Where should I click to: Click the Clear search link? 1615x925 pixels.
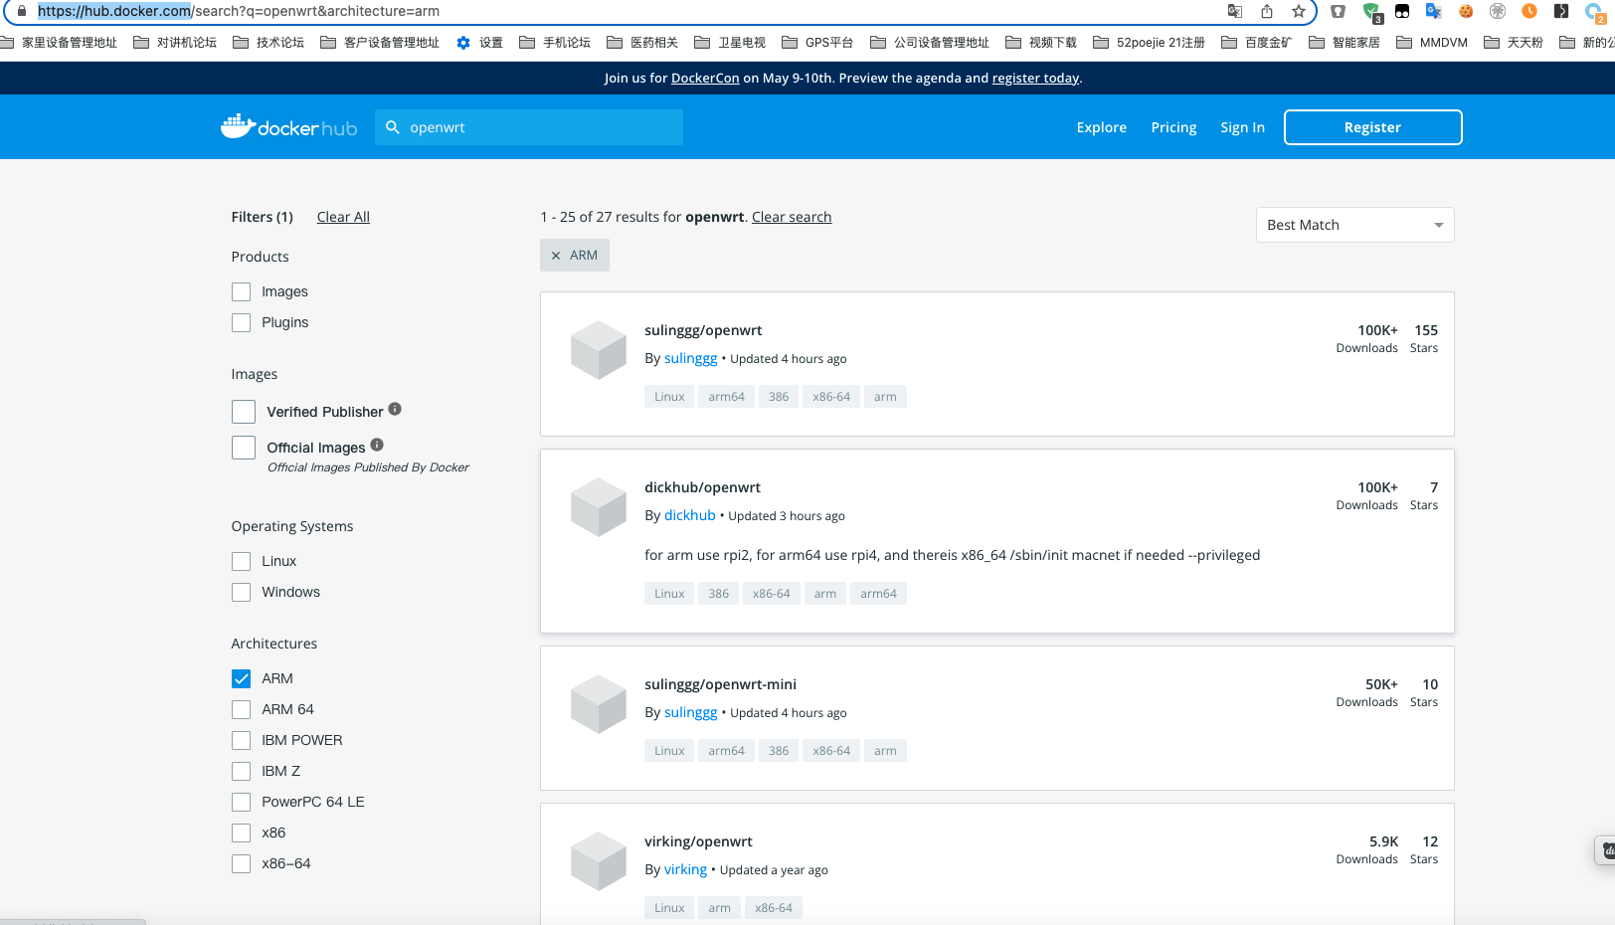[792, 217]
